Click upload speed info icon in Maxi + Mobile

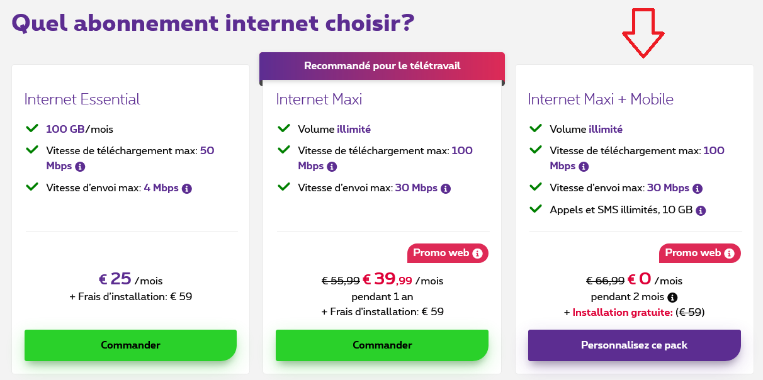698,188
